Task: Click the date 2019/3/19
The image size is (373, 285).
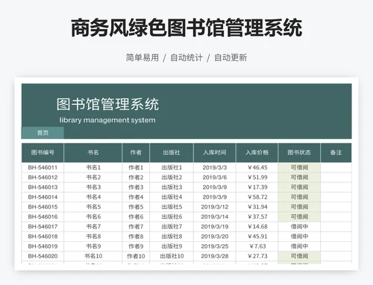Action: tap(215, 226)
